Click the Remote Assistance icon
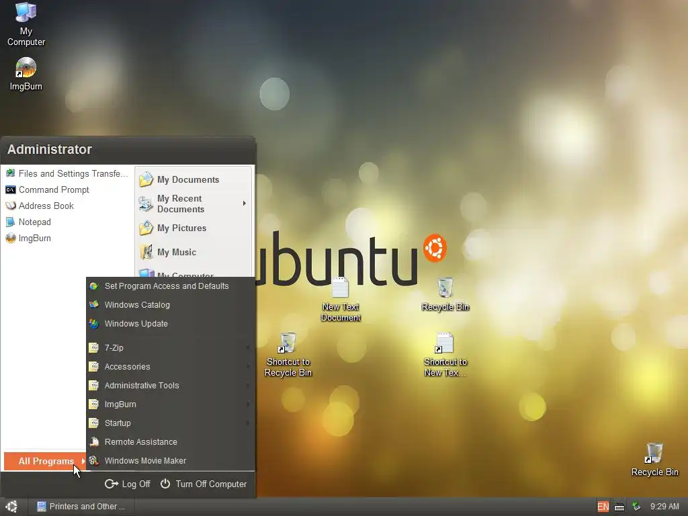Image resolution: width=688 pixels, height=516 pixels. pos(93,441)
